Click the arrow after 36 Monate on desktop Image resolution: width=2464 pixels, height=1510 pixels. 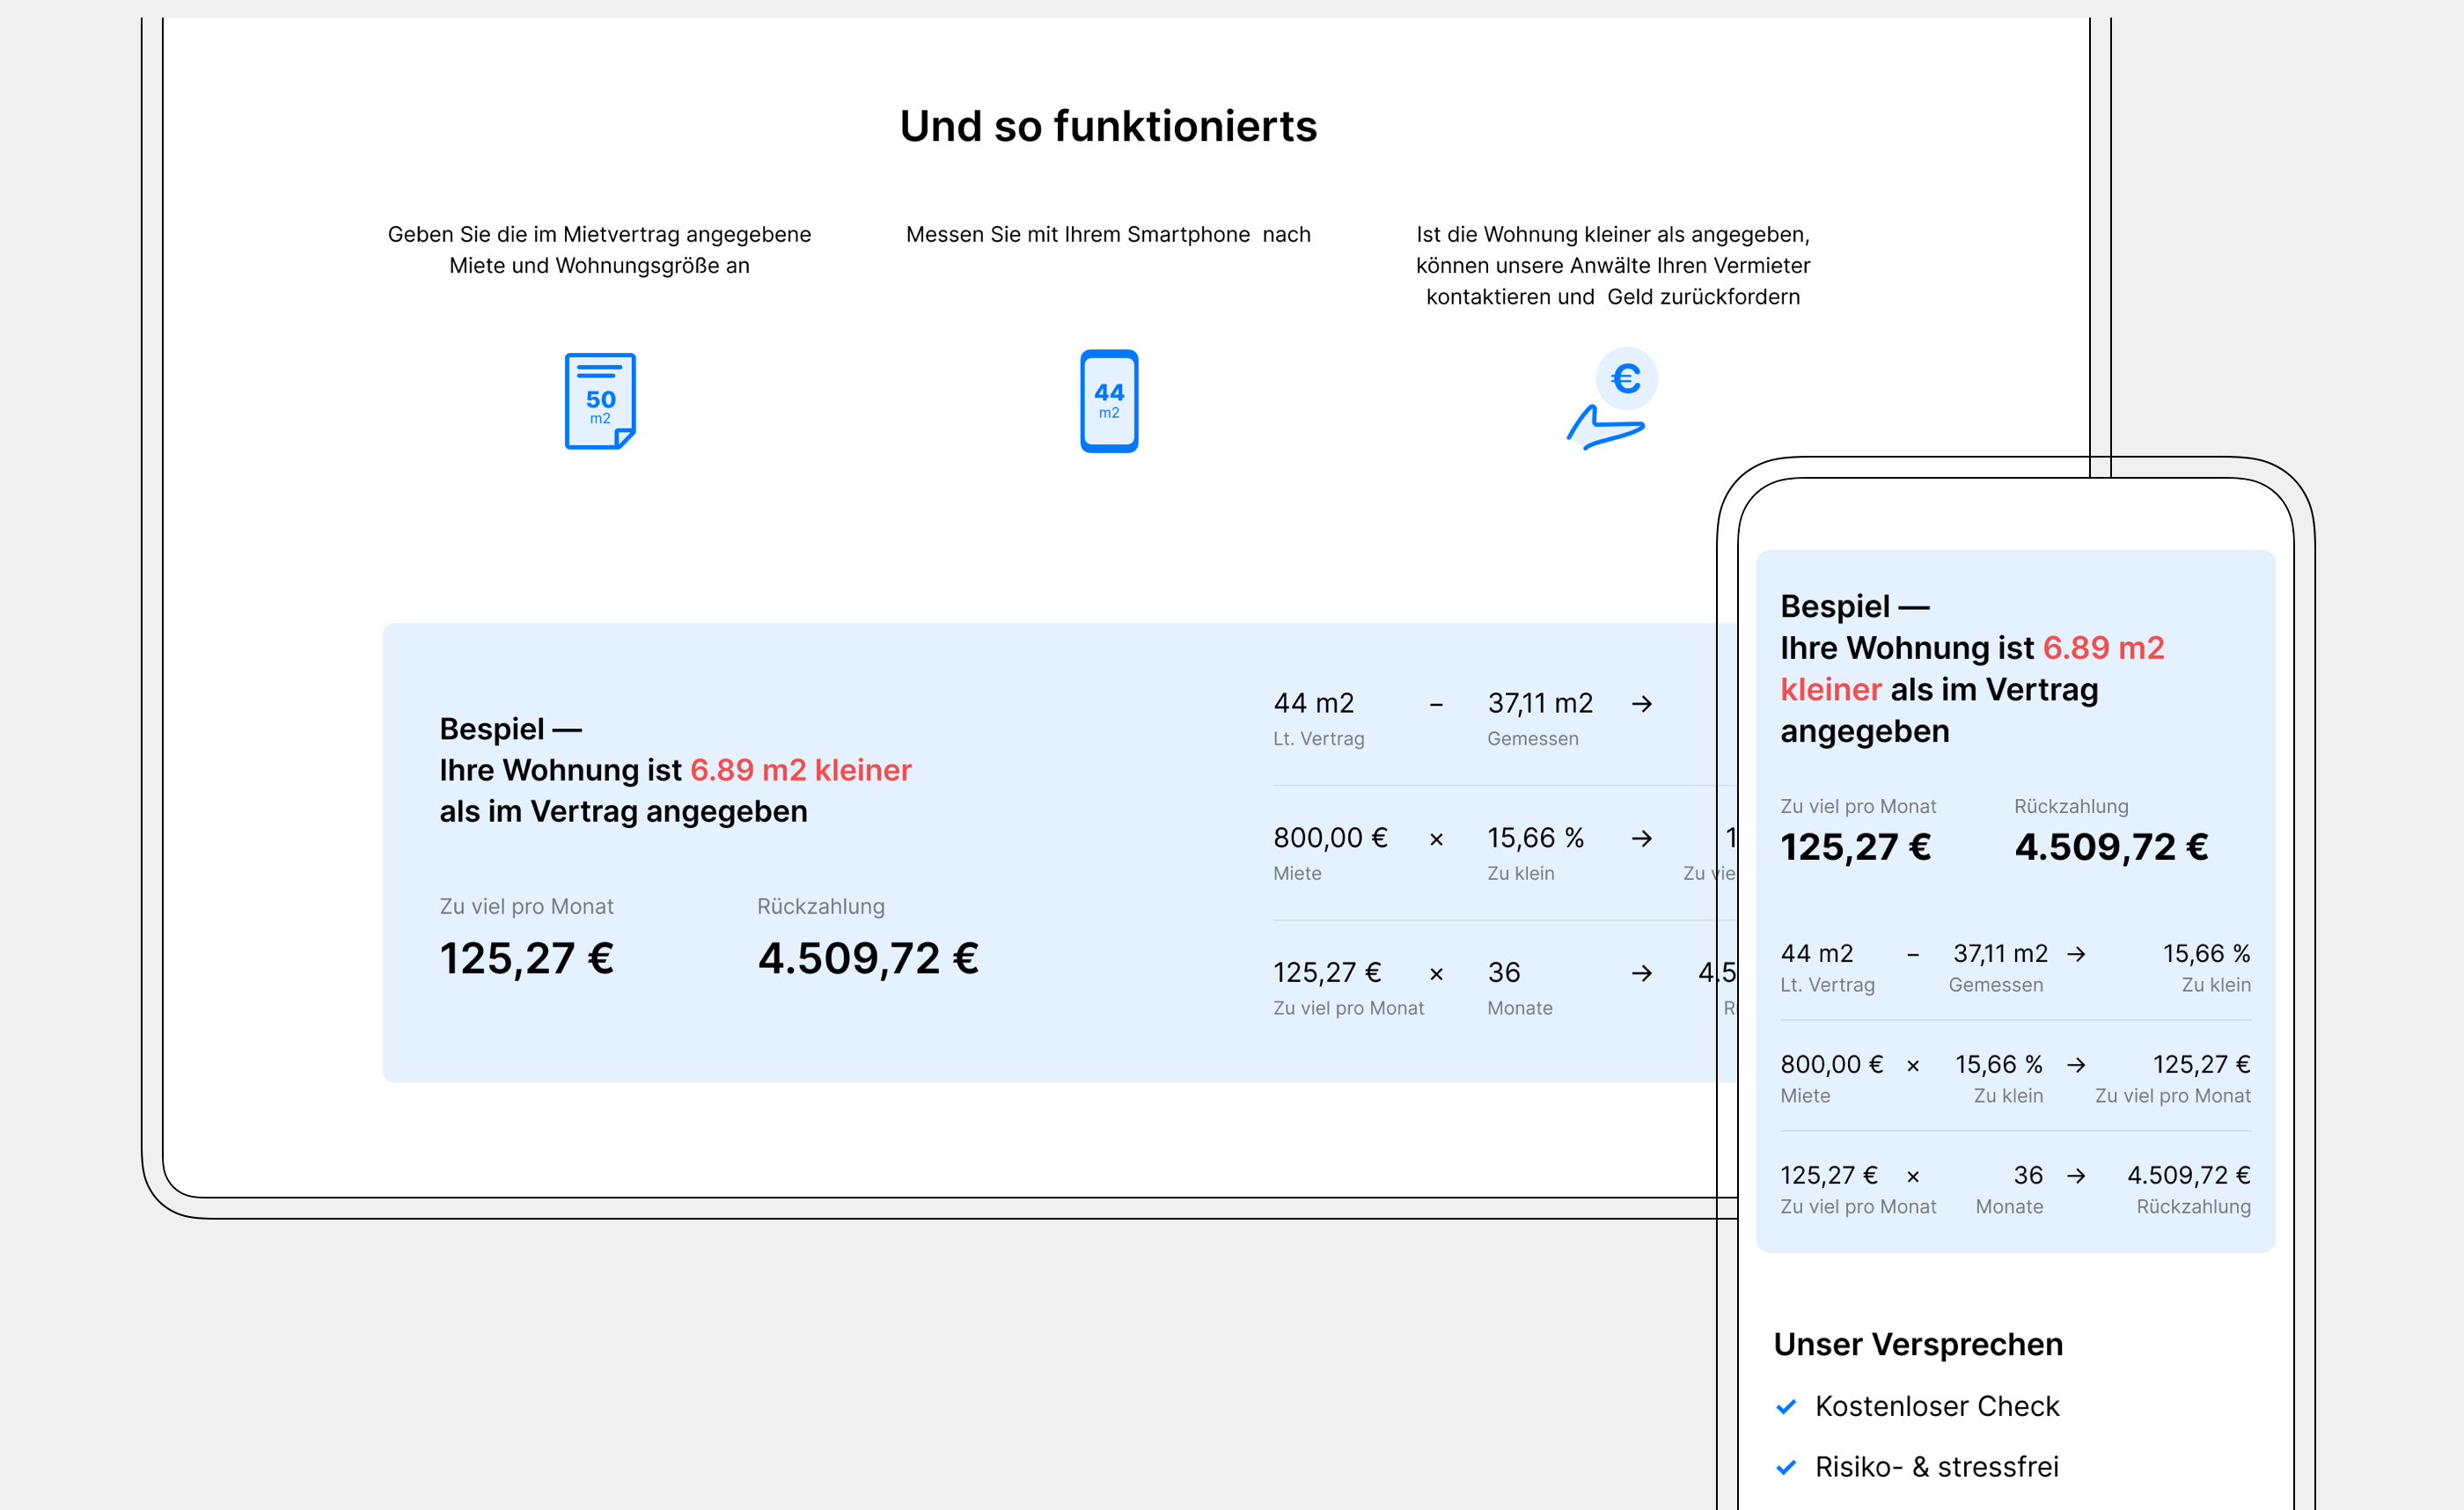1641,973
